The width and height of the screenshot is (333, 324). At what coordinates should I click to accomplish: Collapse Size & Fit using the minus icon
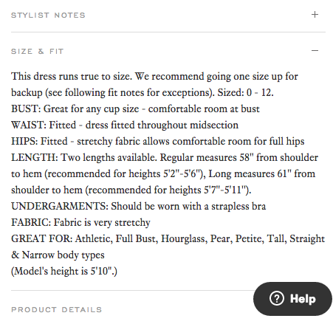tap(315, 51)
